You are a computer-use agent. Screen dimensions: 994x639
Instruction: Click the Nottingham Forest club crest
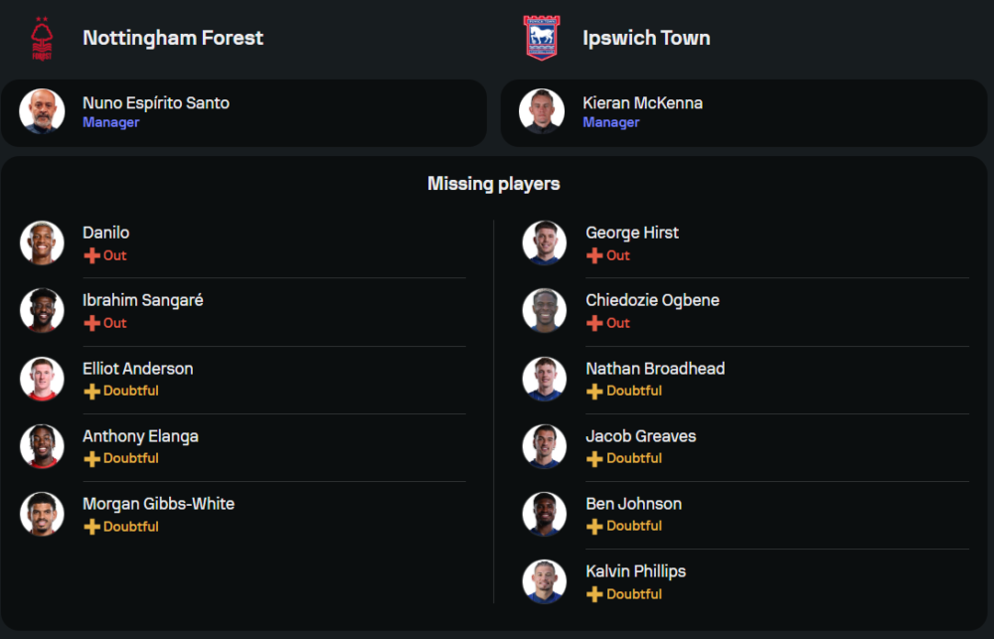tap(42, 39)
